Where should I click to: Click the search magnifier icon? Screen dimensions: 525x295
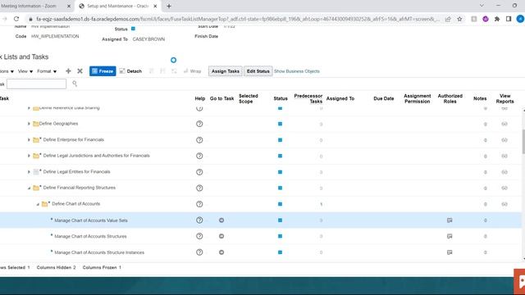pyautogui.click(x=75, y=84)
